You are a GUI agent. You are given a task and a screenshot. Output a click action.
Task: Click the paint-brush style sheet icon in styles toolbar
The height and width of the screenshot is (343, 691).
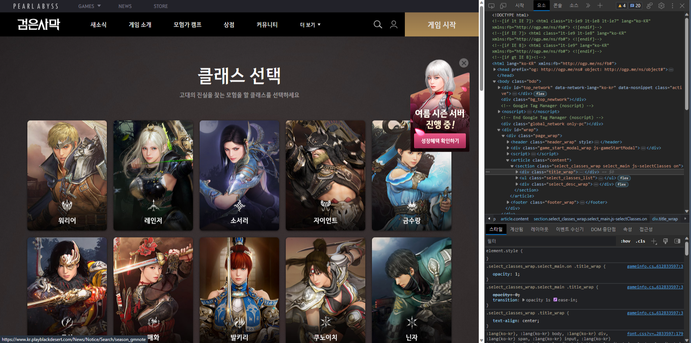click(665, 241)
